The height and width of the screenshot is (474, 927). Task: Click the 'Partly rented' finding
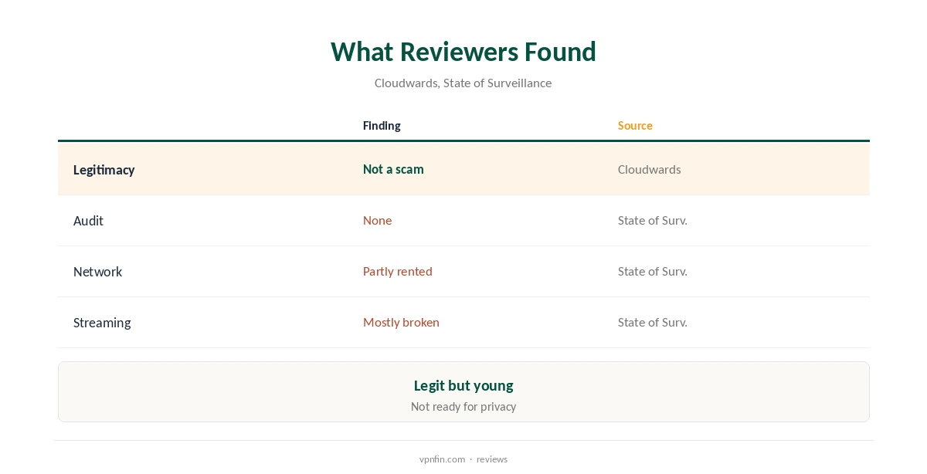pos(398,271)
